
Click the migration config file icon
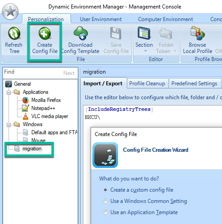click(17, 149)
